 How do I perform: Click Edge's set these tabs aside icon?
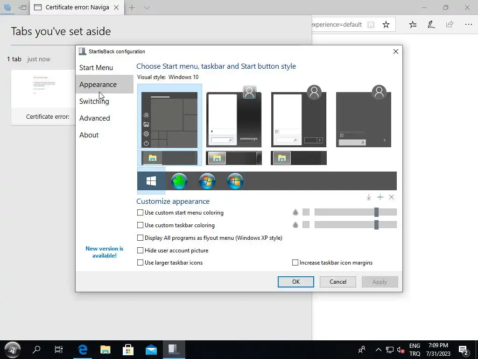22,7
